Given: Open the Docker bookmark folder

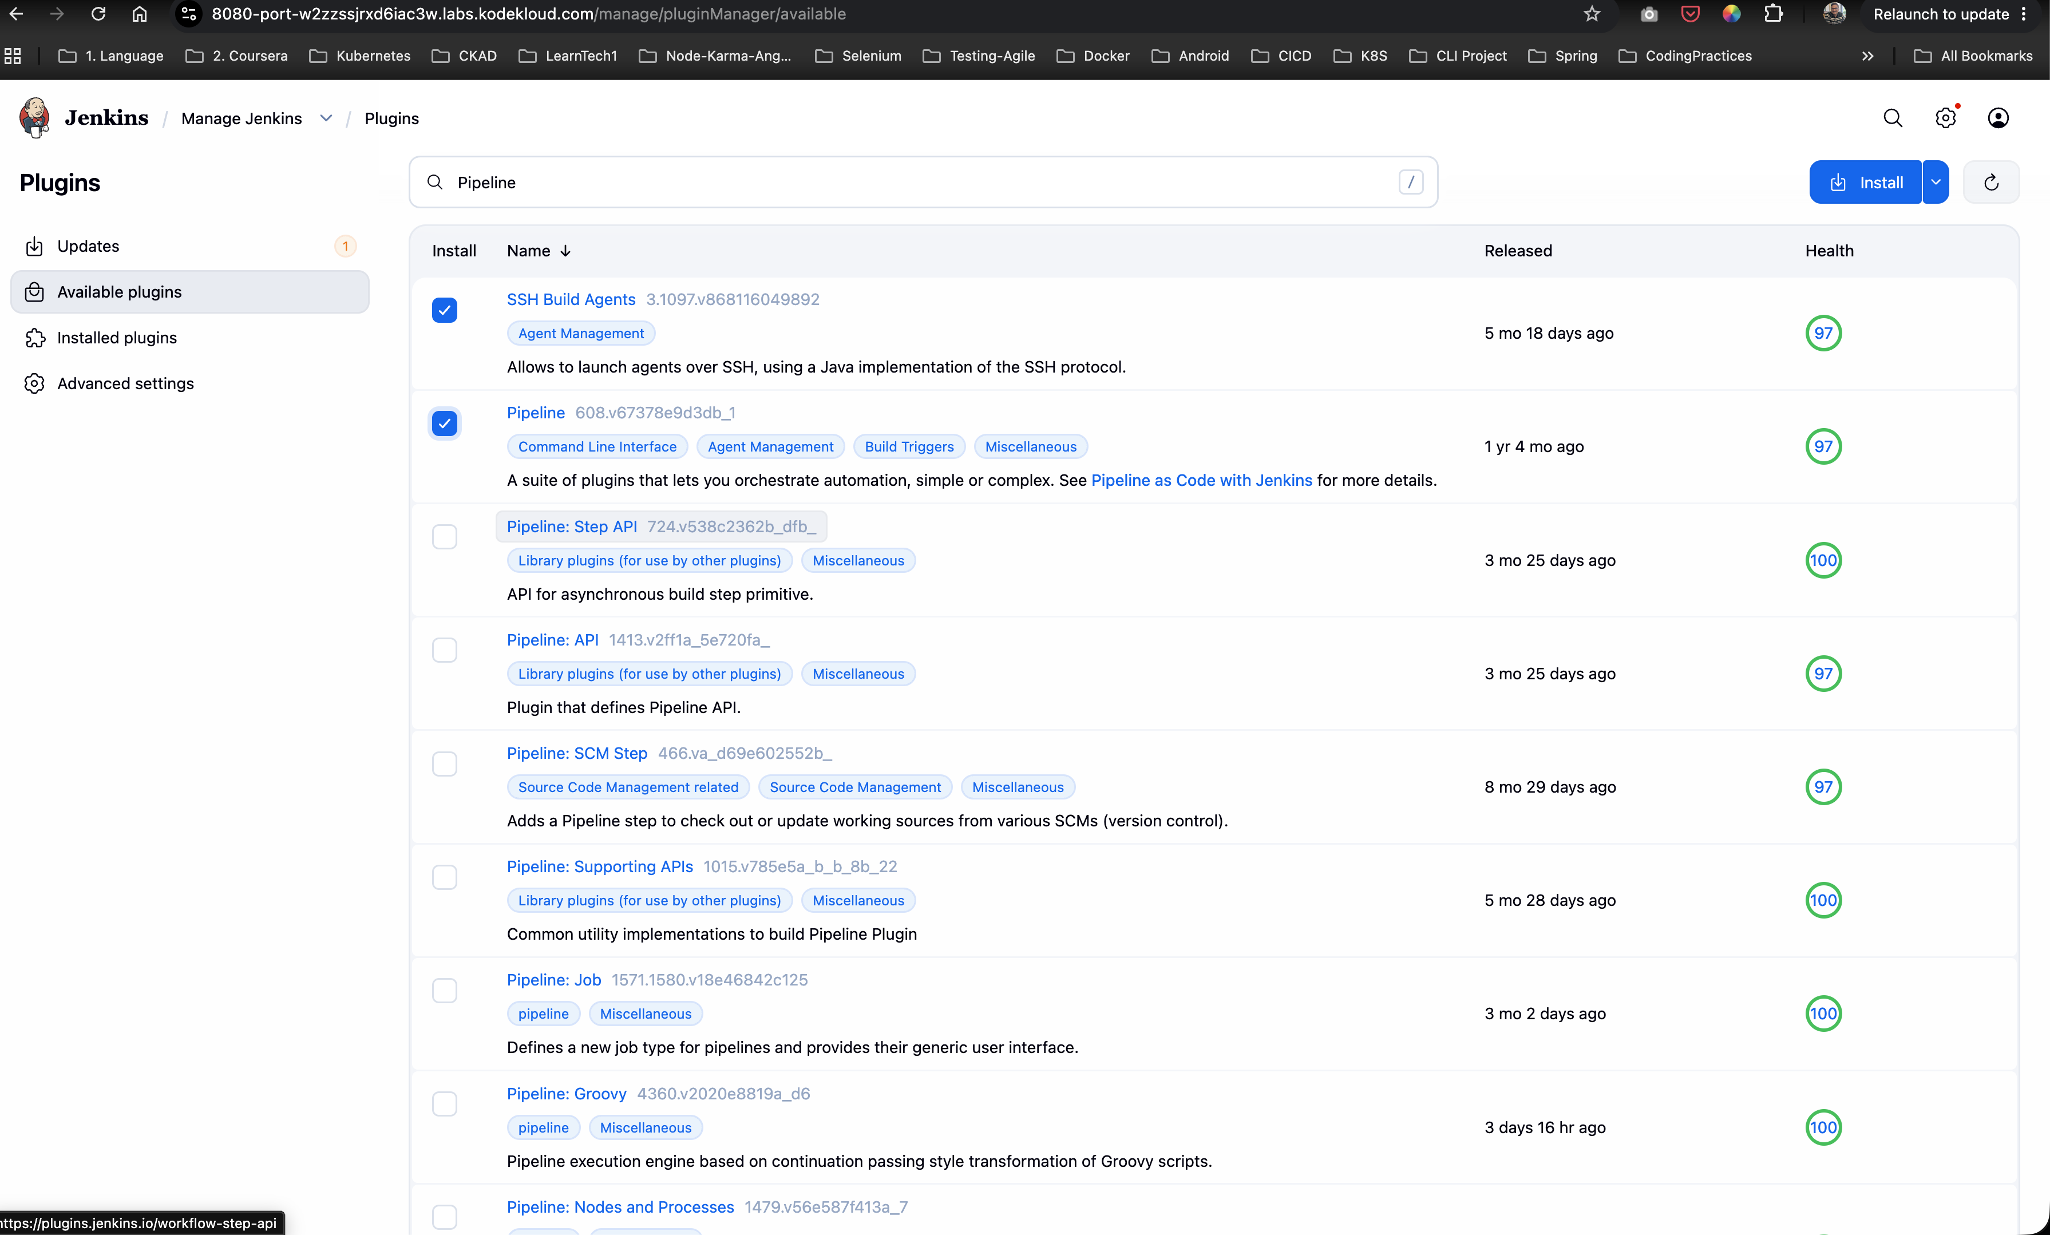Looking at the screenshot, I should pos(1093,56).
